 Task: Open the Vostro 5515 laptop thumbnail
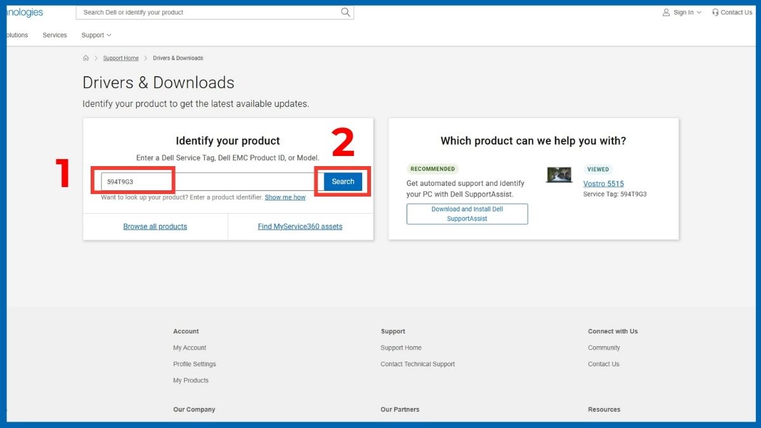pyautogui.click(x=559, y=175)
